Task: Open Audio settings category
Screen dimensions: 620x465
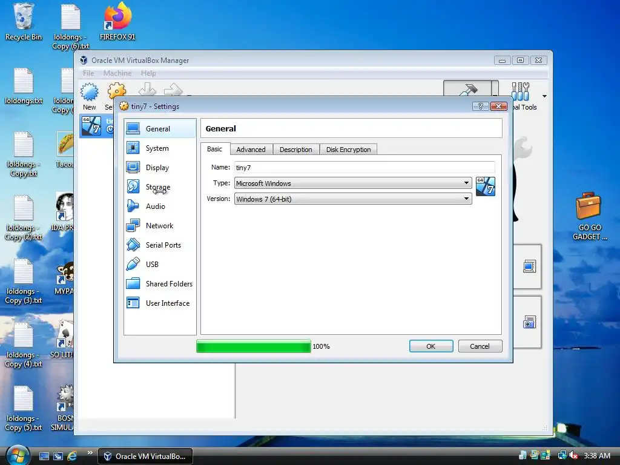Action: [x=160, y=206]
